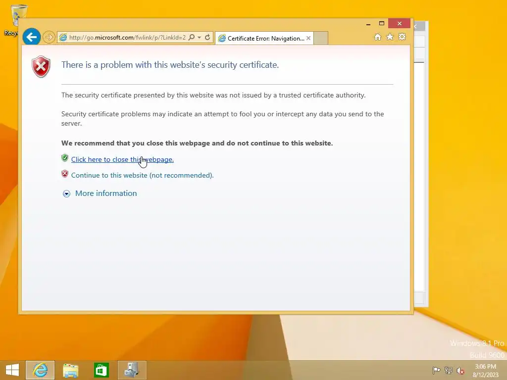Go to the Home page icon
Image resolution: width=507 pixels, height=380 pixels.
click(x=377, y=37)
